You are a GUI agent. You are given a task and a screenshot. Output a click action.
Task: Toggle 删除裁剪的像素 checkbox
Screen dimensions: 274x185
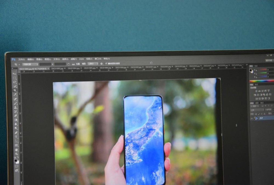[x=106, y=63]
